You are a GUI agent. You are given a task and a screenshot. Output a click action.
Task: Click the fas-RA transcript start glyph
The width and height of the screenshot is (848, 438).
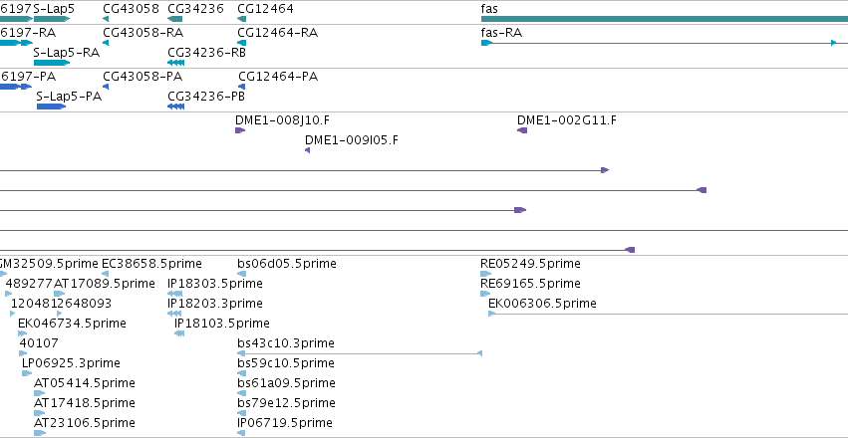(x=486, y=43)
